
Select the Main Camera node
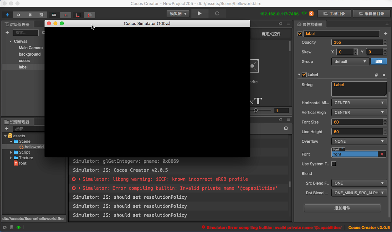[x=31, y=48]
